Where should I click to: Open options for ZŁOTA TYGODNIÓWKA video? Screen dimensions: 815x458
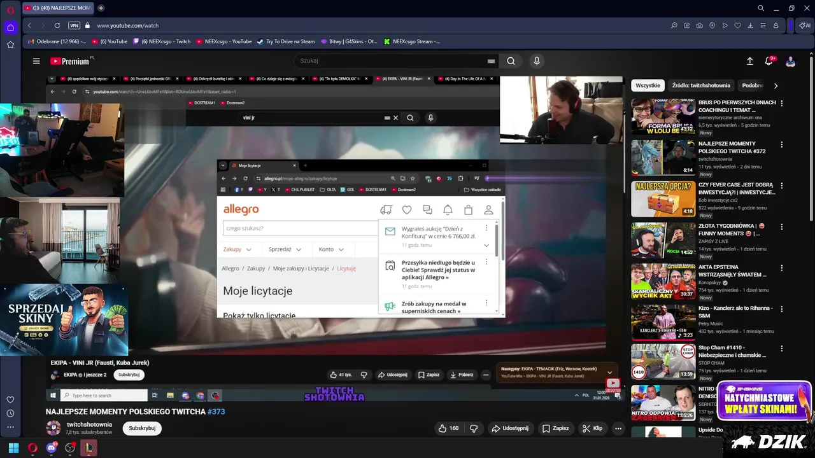(x=782, y=226)
